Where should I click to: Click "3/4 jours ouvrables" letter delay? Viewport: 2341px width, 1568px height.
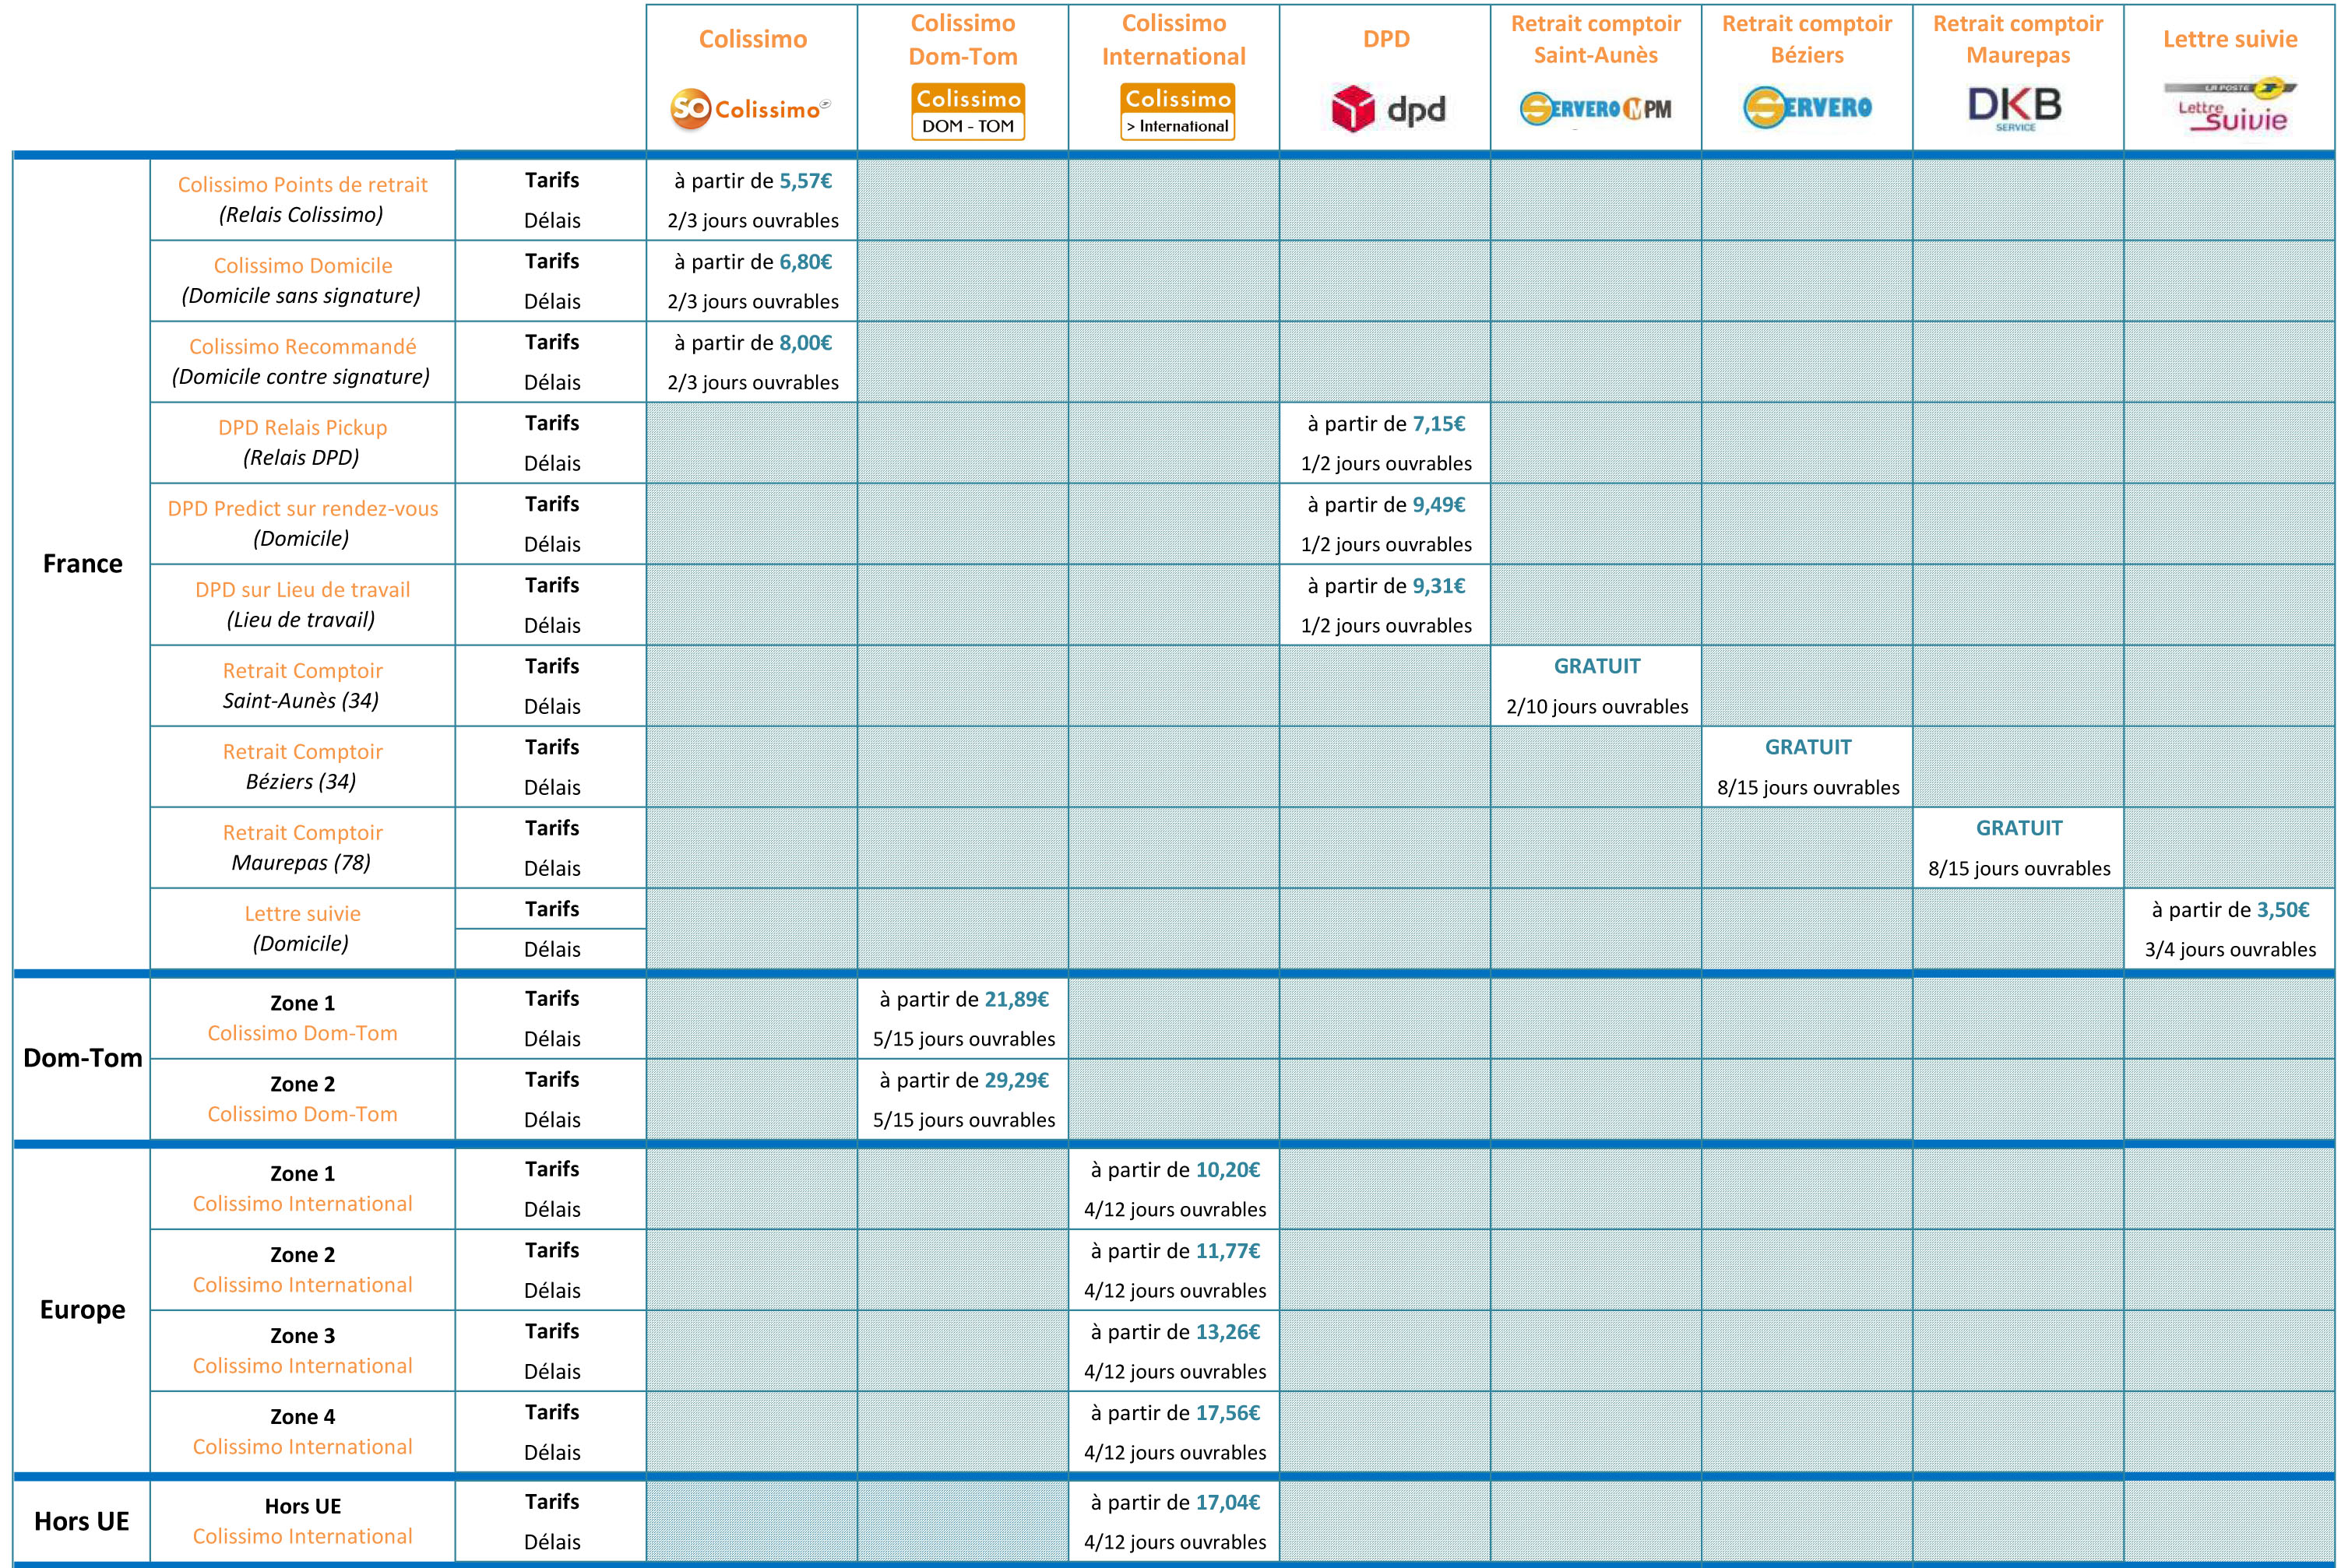click(2230, 950)
